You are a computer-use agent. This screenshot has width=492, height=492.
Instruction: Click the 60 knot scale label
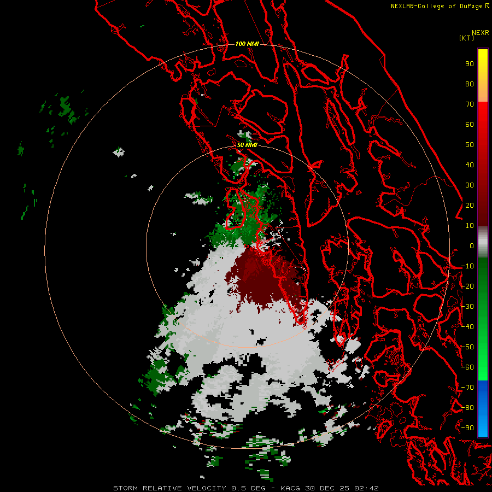pyautogui.click(x=470, y=125)
